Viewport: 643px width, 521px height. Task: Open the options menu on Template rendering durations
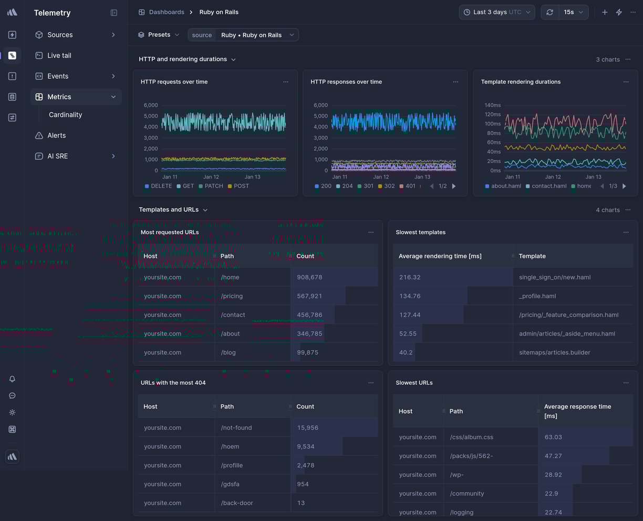tap(626, 82)
